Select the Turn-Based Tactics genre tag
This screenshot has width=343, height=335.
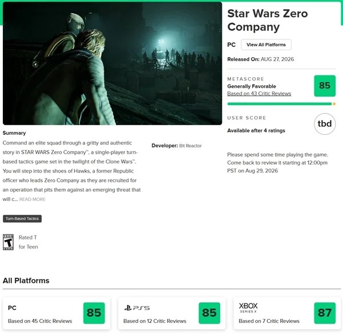pyautogui.click(x=22, y=218)
